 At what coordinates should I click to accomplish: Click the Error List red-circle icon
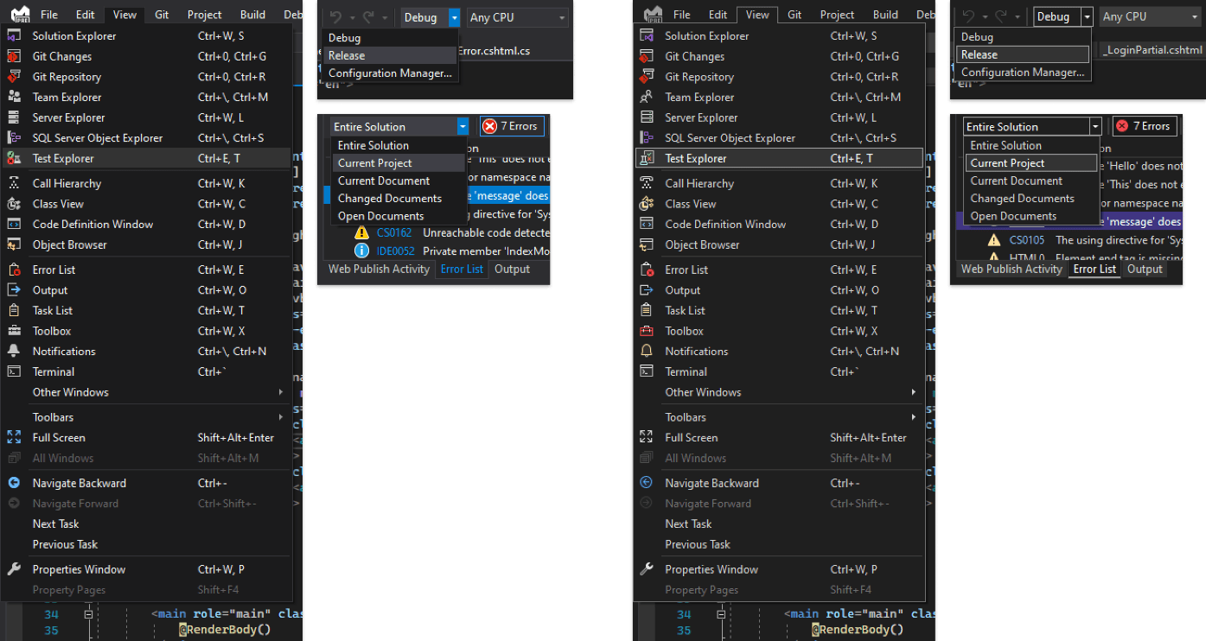click(x=15, y=270)
